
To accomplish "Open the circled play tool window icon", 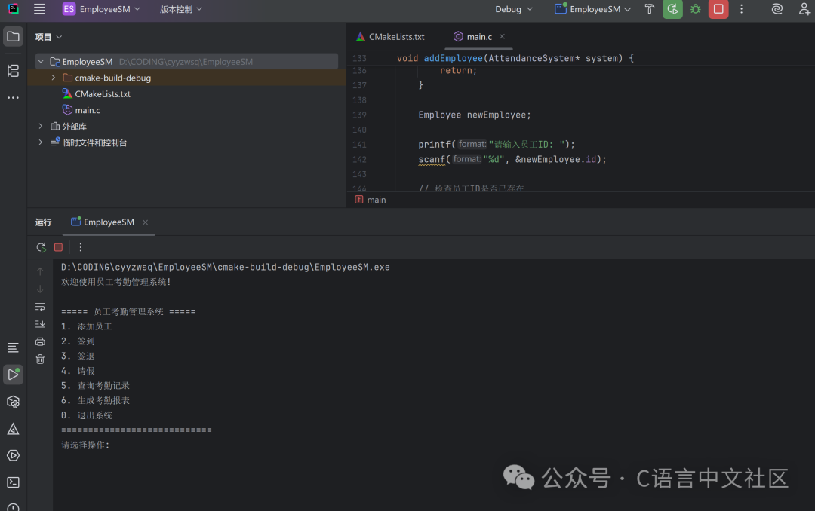I will [13, 455].
